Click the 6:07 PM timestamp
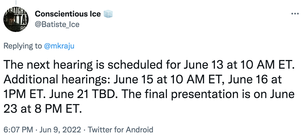The width and height of the screenshot is (307, 140). (x=18, y=130)
